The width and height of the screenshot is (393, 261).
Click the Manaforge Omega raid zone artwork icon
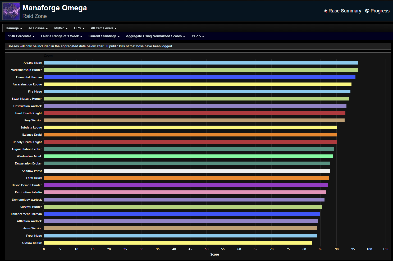[11, 11]
